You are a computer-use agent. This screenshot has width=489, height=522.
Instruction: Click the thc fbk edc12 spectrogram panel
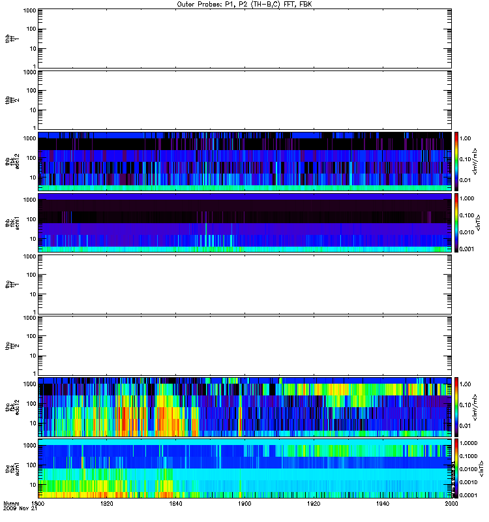[x=244, y=407]
